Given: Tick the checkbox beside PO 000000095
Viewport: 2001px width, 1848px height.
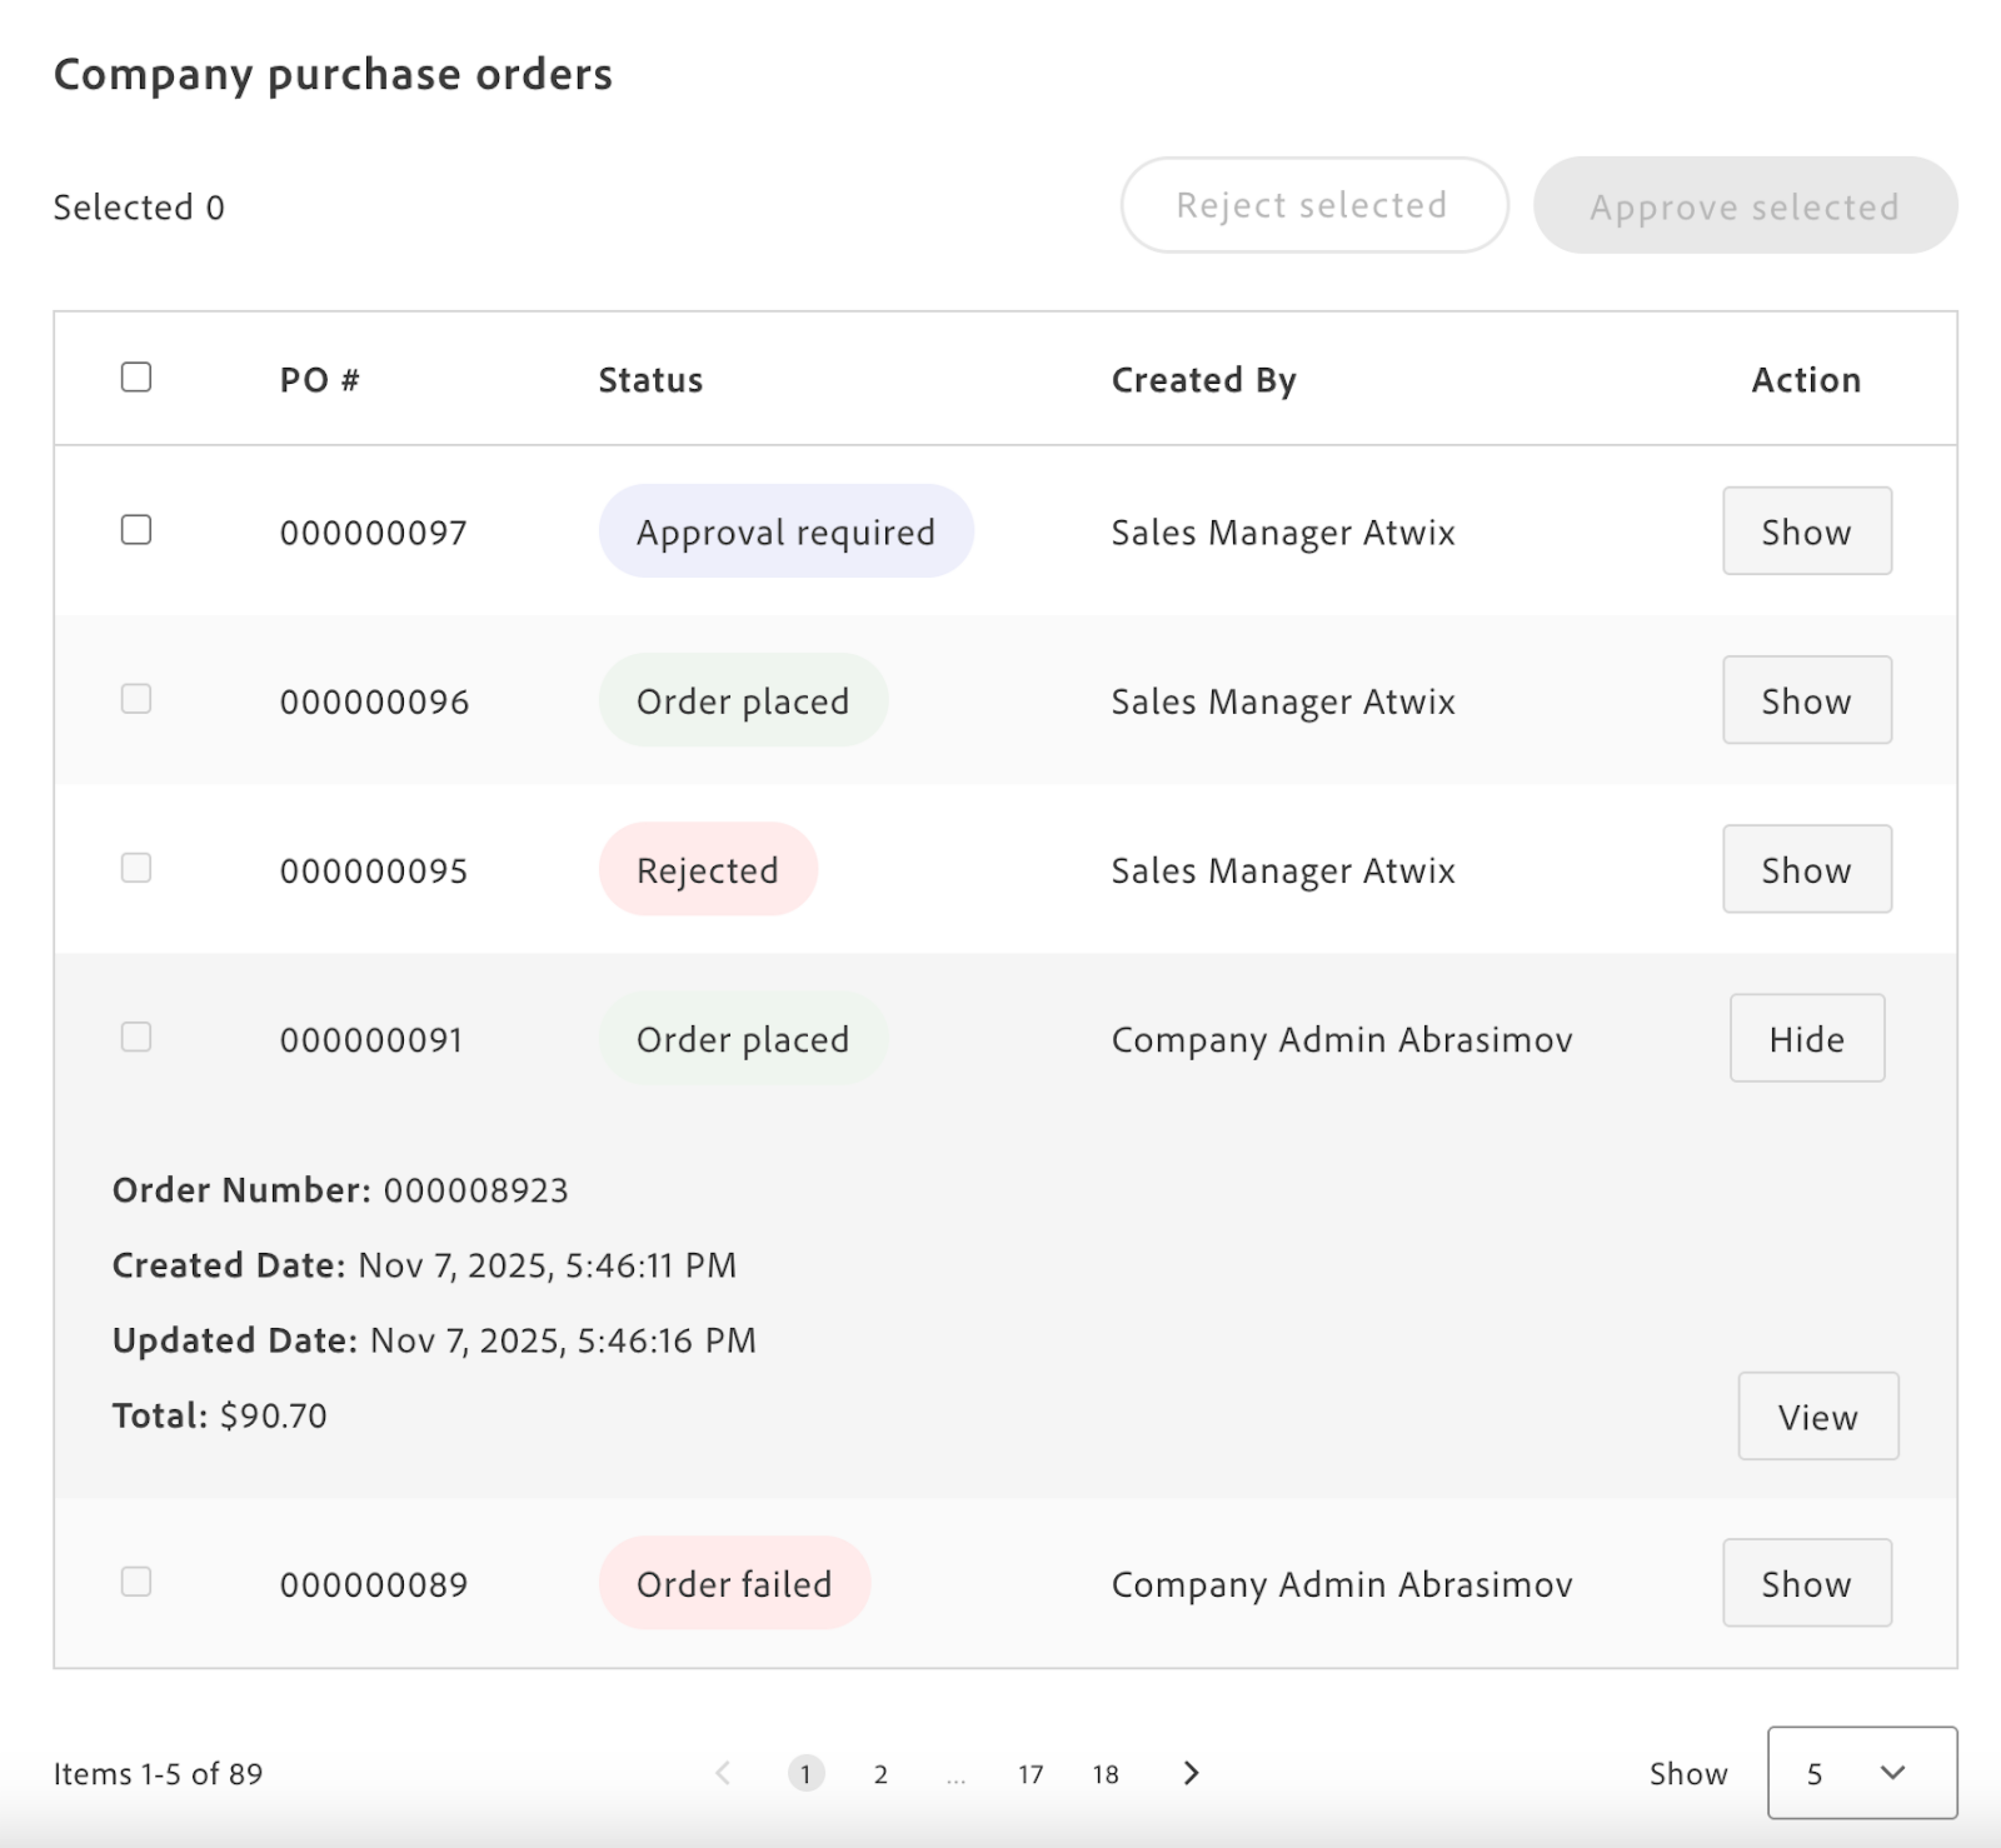Looking at the screenshot, I should 136,868.
